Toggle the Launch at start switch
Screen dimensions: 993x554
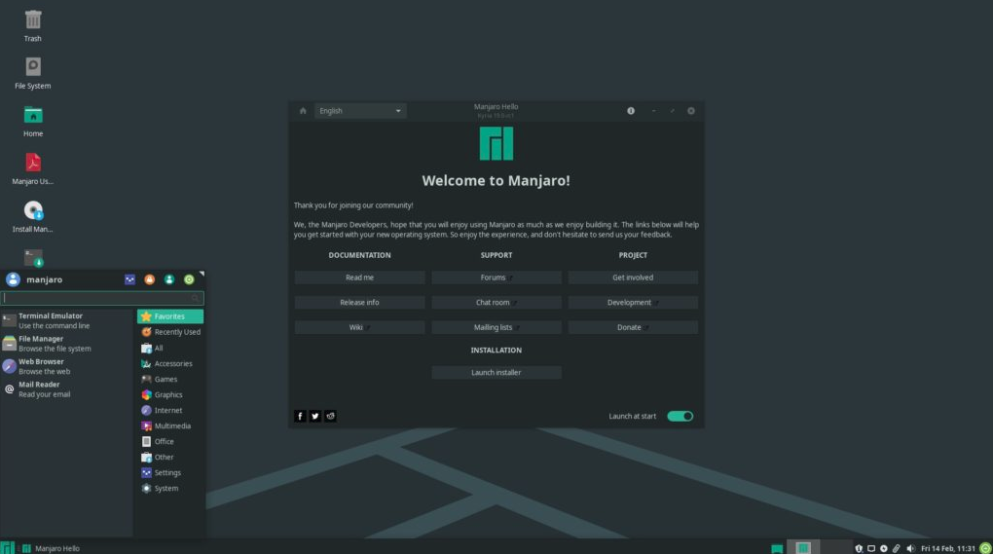(x=680, y=416)
